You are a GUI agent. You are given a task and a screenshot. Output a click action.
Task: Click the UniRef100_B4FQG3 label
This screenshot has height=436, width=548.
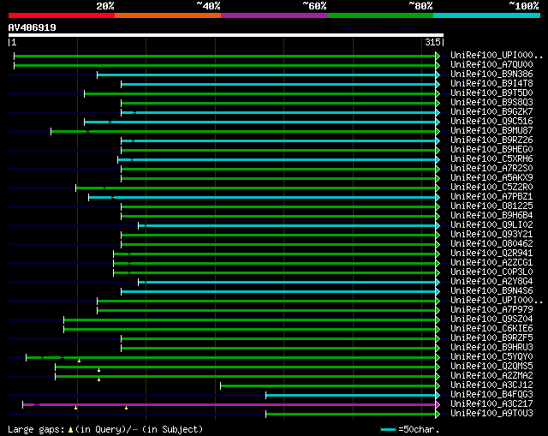[x=491, y=395]
